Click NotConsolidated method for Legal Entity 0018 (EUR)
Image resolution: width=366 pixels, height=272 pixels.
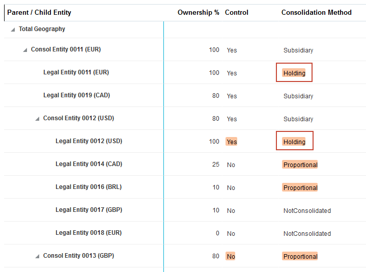307,233
